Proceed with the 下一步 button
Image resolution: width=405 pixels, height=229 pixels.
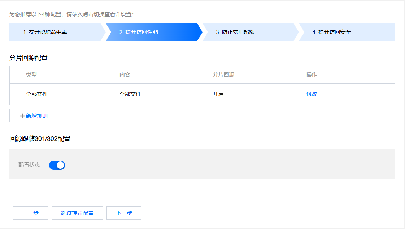(x=124, y=213)
